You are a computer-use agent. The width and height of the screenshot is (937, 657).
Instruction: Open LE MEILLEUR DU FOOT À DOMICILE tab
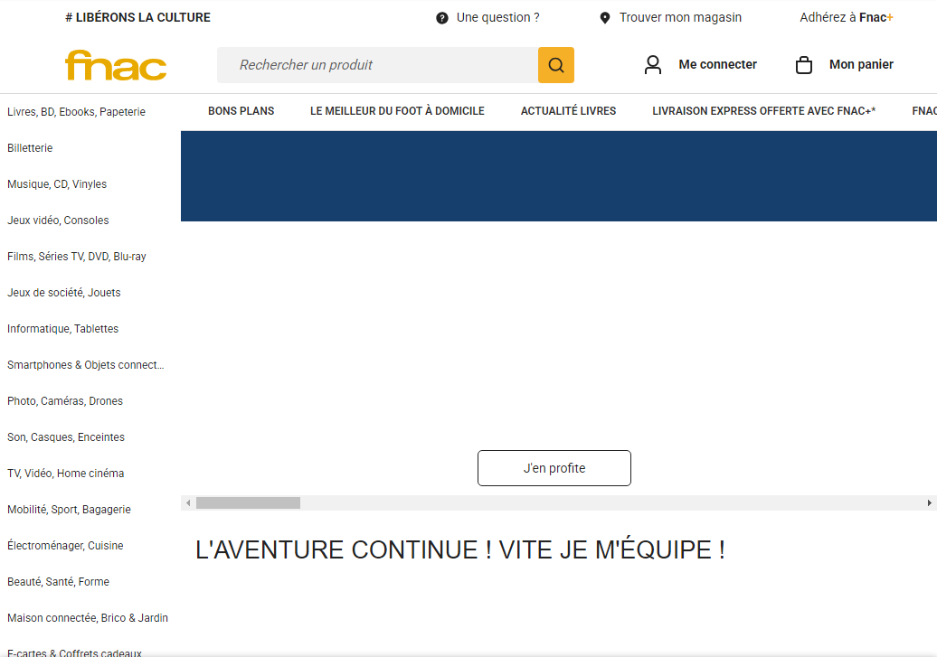tap(397, 111)
